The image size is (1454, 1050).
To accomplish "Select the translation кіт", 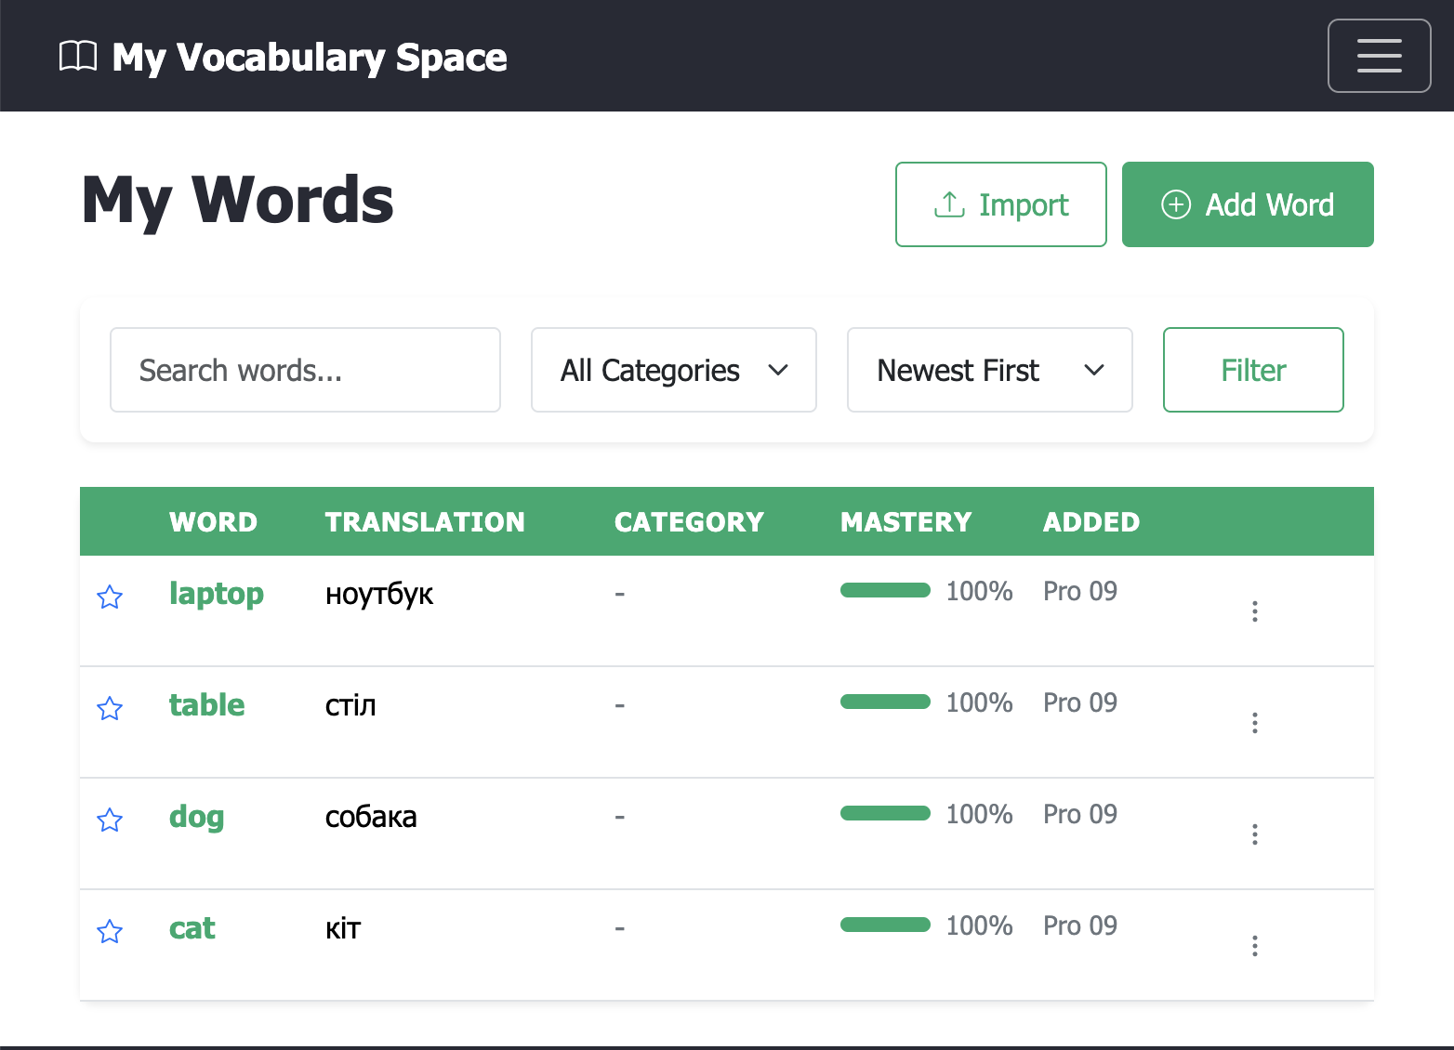I will click(x=343, y=928).
